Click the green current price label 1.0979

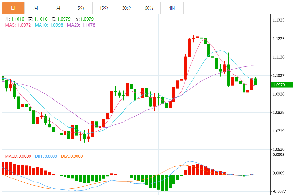[x=282, y=85]
